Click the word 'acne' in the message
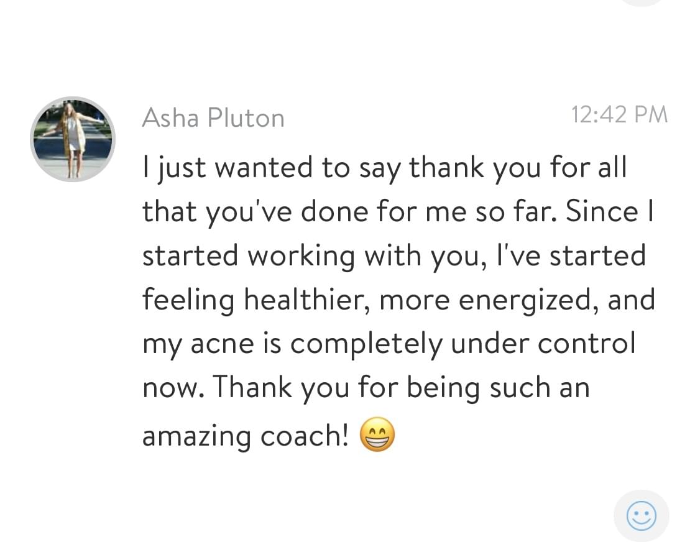Screen dimensions: 695x555 pyautogui.click(x=222, y=344)
